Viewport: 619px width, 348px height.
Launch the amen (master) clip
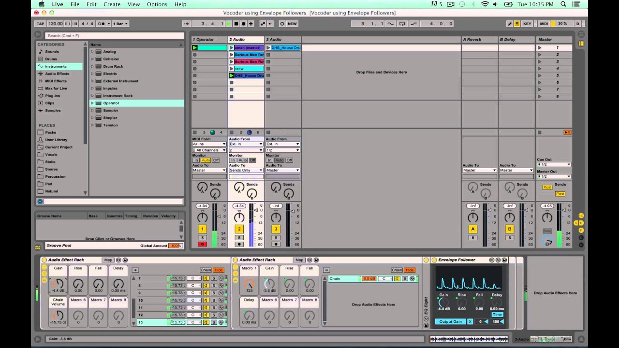pyautogui.click(x=232, y=48)
